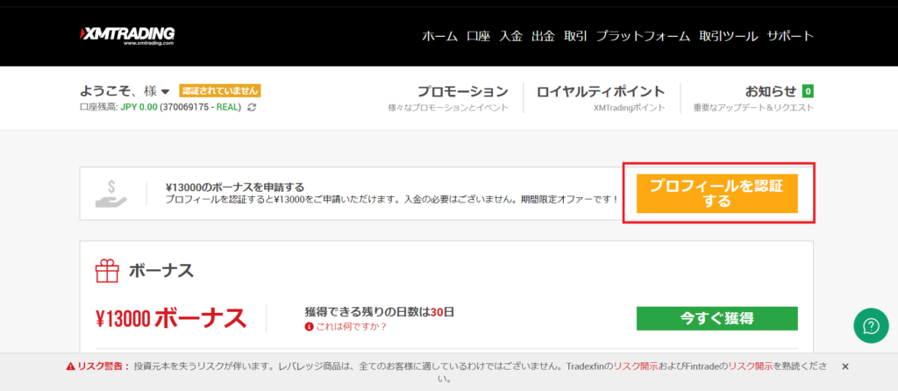Open the サポート menu
The height and width of the screenshot is (391, 898).
click(790, 36)
